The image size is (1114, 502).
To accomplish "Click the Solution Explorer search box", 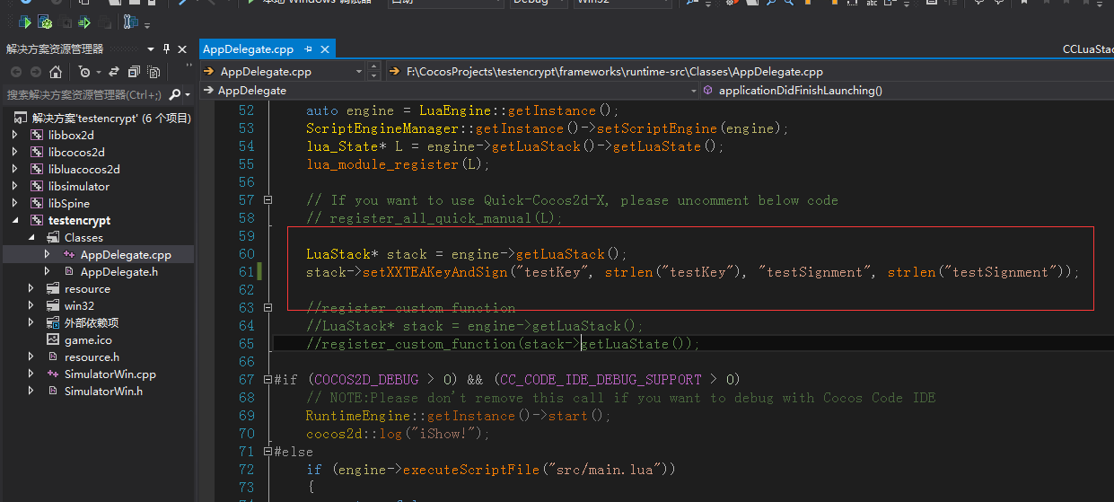I will (84, 94).
